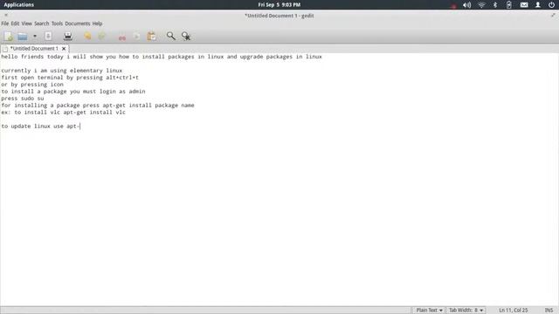Click the line 'for installing a package press apt-get install package name'
The height and width of the screenshot is (314, 559).
tap(98, 105)
